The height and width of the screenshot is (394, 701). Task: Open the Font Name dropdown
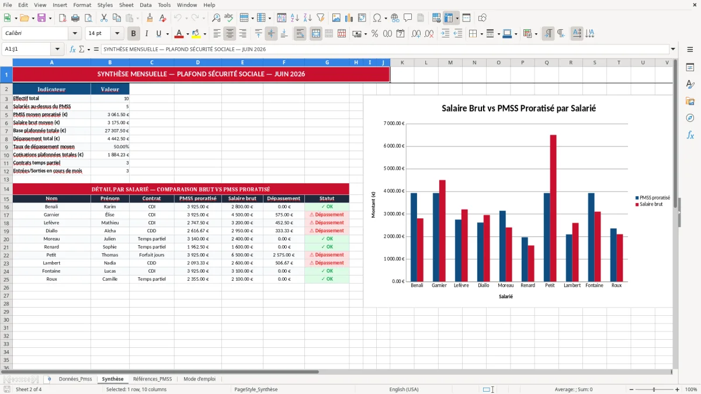pos(75,34)
